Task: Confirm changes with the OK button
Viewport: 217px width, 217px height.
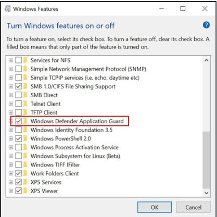Action: coord(155,207)
